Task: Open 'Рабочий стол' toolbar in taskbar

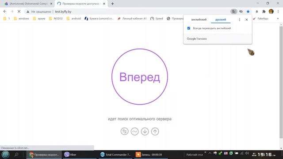Action: (195, 155)
